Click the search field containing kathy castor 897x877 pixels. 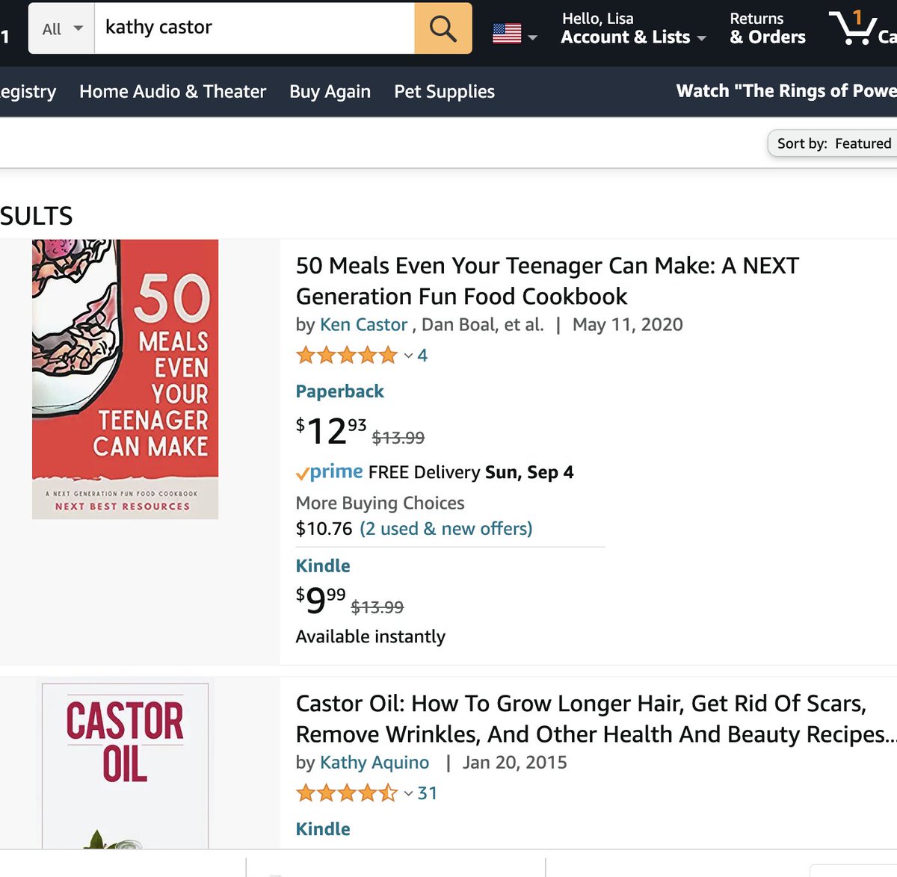(x=255, y=28)
